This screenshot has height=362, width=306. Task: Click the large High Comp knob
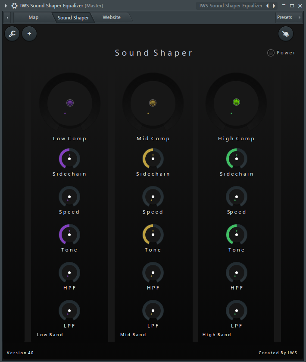pyautogui.click(x=236, y=103)
